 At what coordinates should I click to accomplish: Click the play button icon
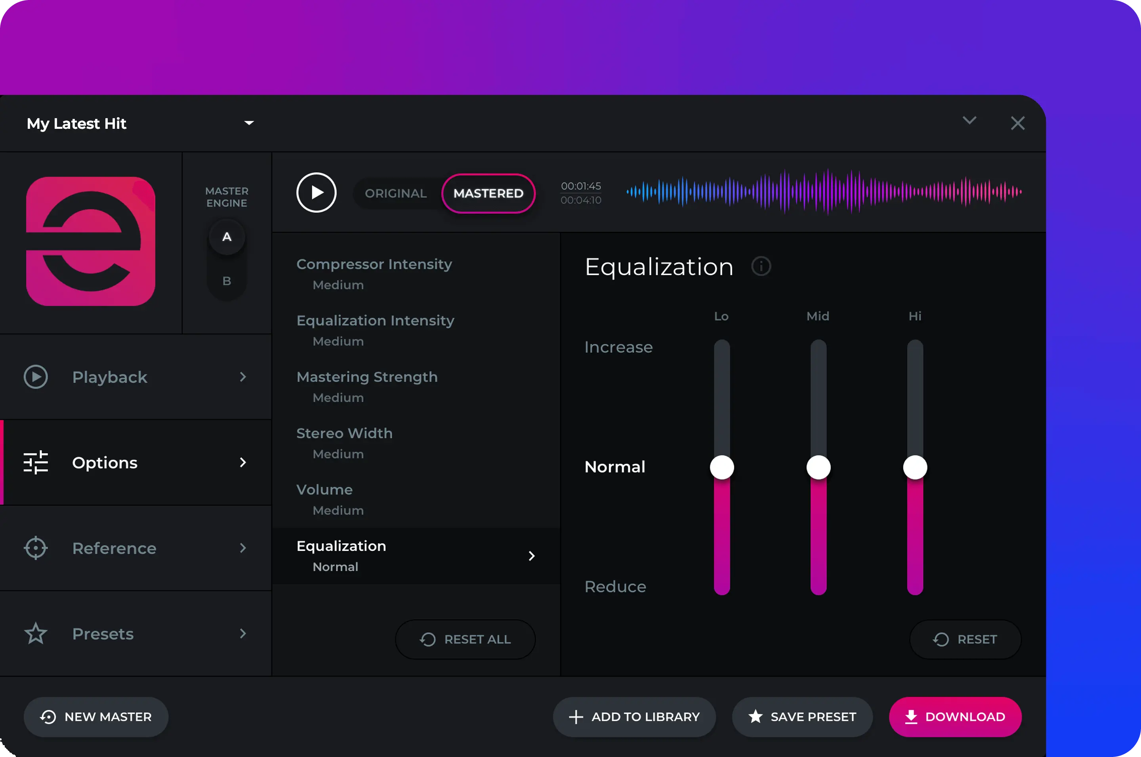(x=316, y=193)
